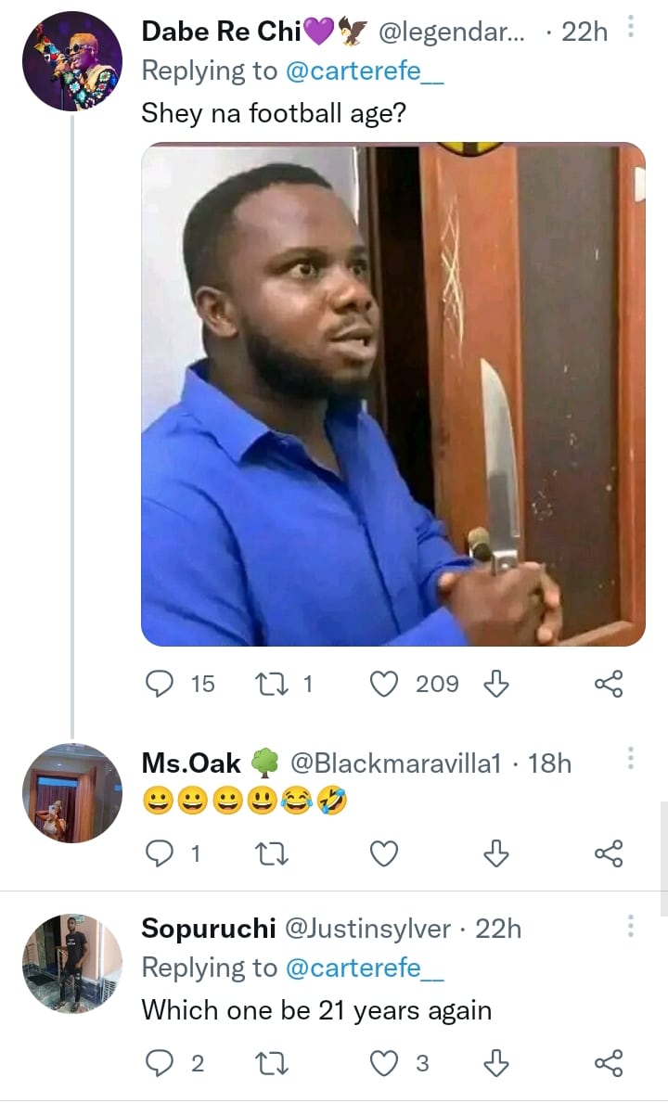Share Dabe Re Chi's tweet
Screen dimensions: 668x1103
tap(608, 685)
